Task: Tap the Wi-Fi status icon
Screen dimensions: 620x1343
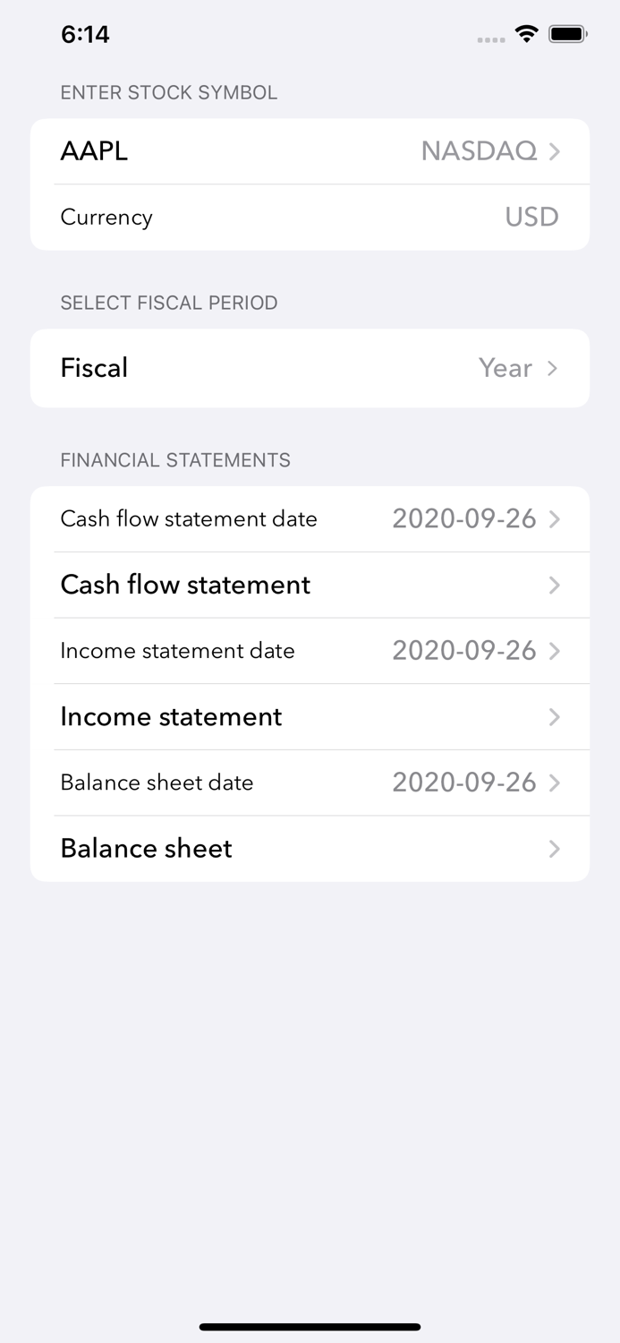Action: pos(526,33)
